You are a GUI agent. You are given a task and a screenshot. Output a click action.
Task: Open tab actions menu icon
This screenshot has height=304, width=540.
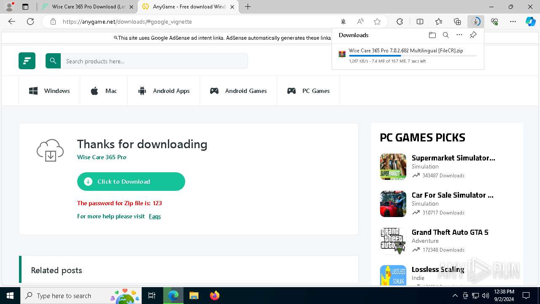pyautogui.click(x=25, y=7)
